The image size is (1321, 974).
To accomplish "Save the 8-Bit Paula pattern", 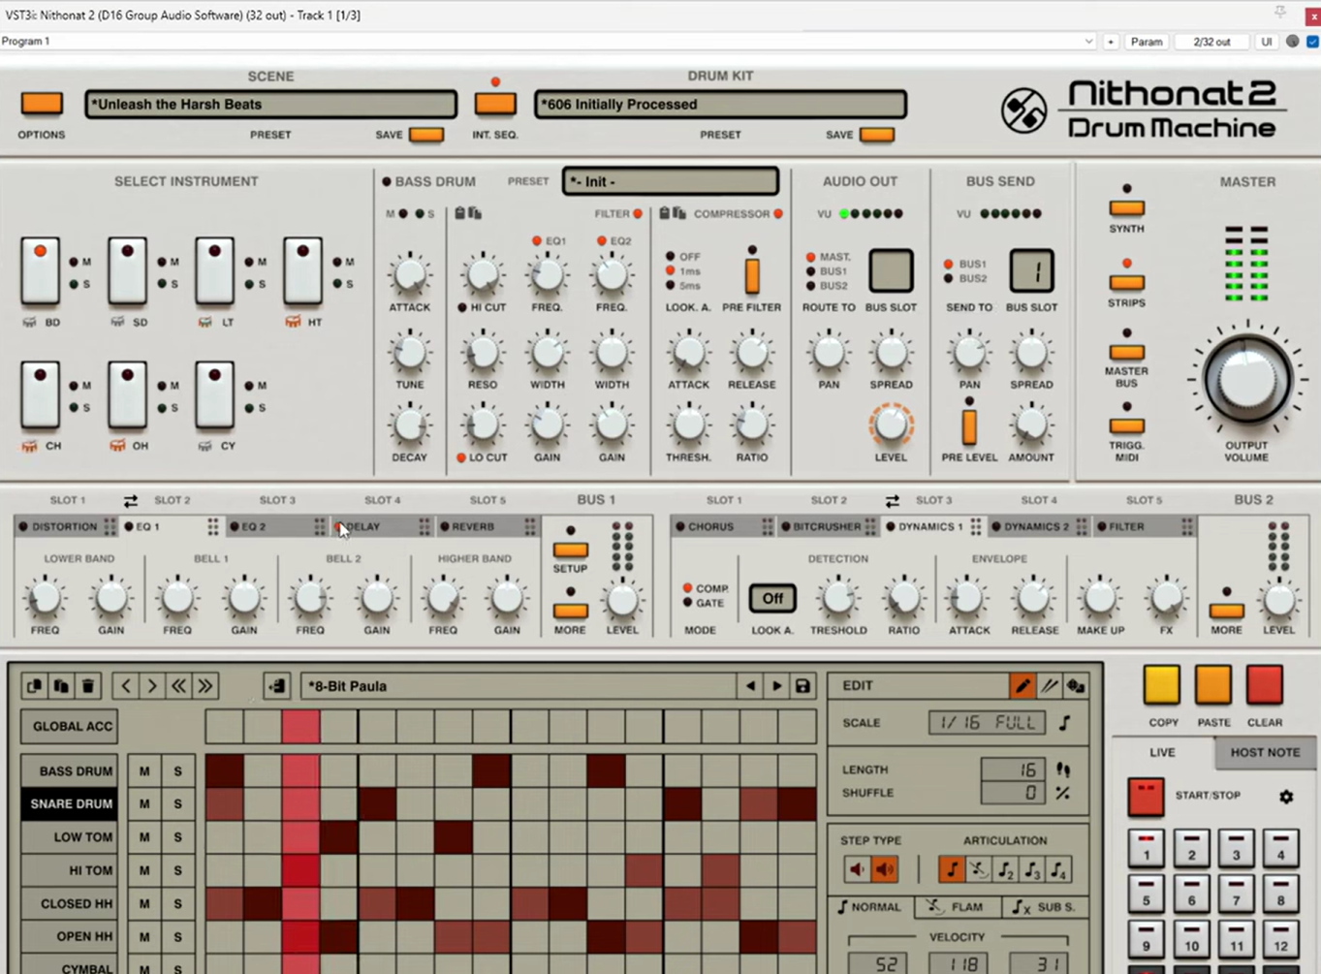I will click(x=802, y=686).
